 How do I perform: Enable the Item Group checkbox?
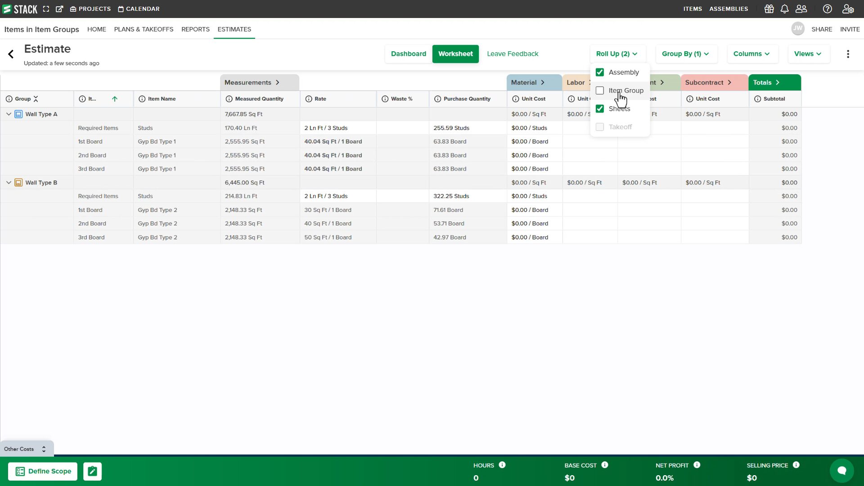[x=599, y=90]
